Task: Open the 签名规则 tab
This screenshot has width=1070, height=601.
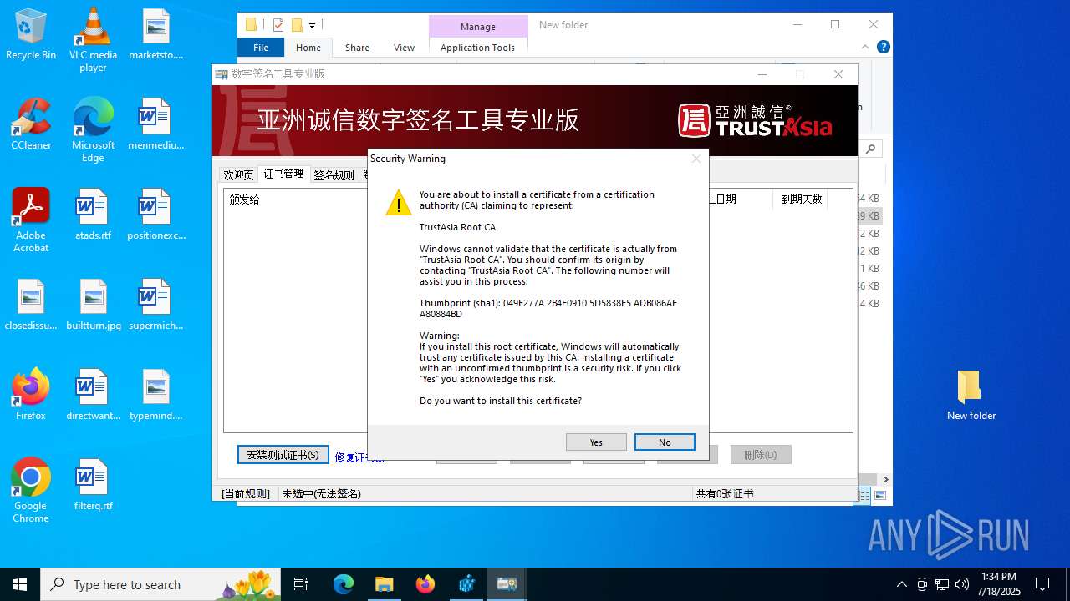Action: [x=334, y=175]
